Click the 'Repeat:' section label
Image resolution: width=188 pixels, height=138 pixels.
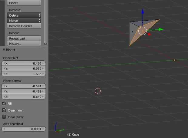pos(14,33)
